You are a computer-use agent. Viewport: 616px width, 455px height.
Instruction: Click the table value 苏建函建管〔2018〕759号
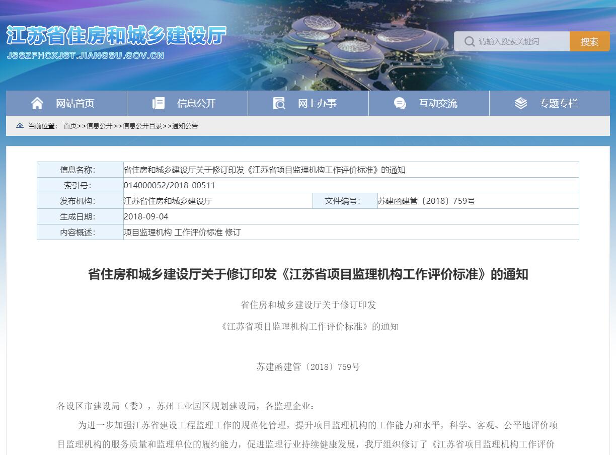coord(426,201)
